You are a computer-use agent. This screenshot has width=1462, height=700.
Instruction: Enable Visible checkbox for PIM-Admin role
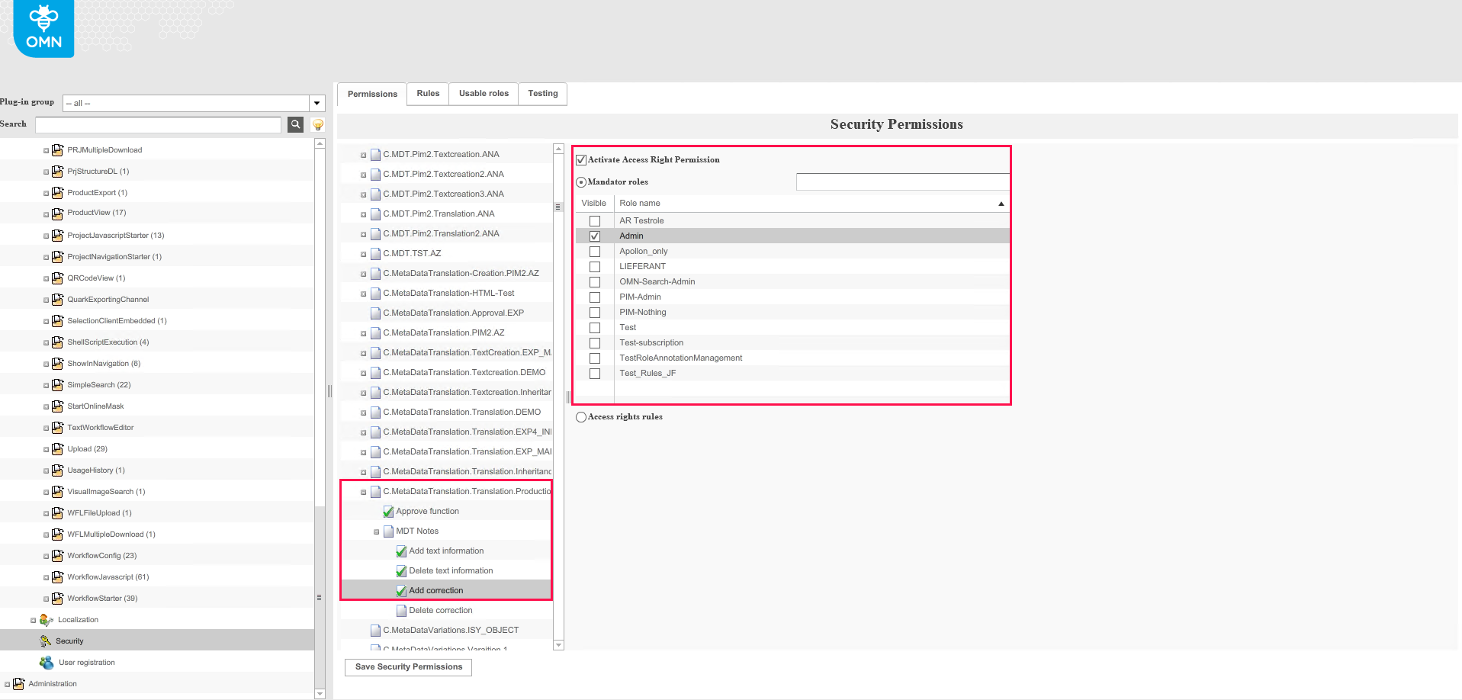coord(595,297)
